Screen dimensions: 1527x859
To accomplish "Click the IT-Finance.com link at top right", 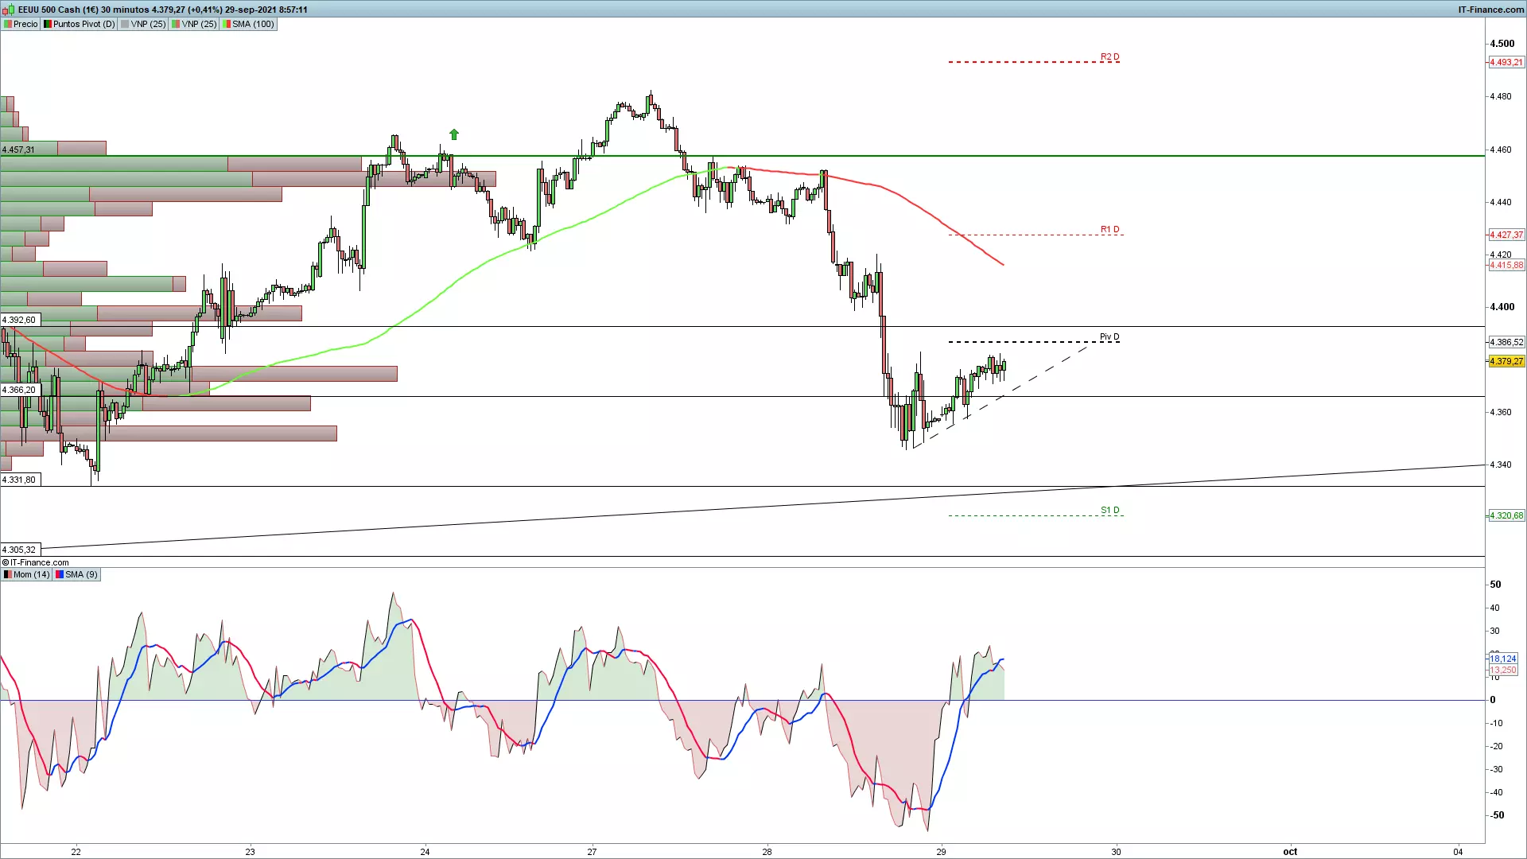I will click(x=1490, y=10).
